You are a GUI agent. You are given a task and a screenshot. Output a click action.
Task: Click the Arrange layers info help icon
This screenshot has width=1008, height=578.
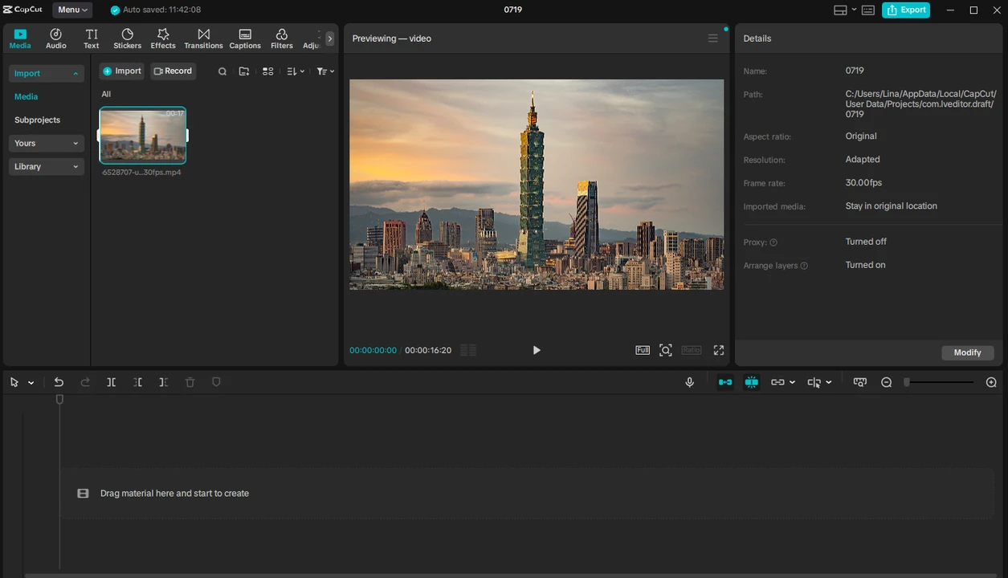804,266
